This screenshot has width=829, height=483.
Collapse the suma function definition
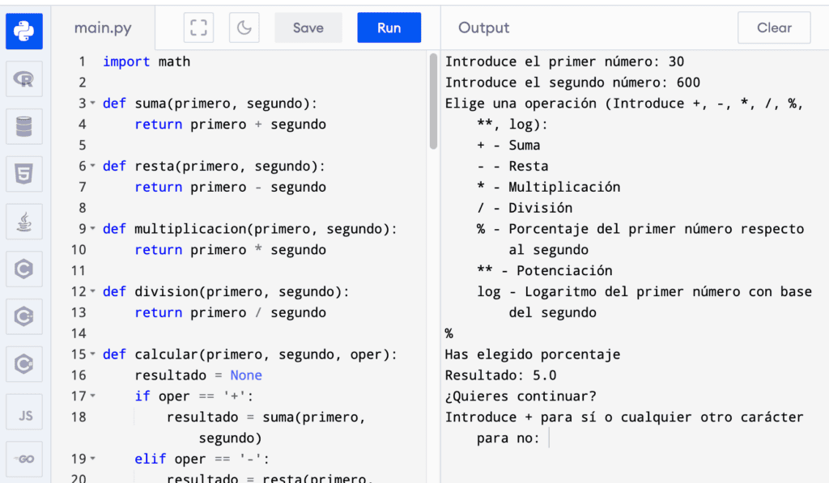click(91, 104)
